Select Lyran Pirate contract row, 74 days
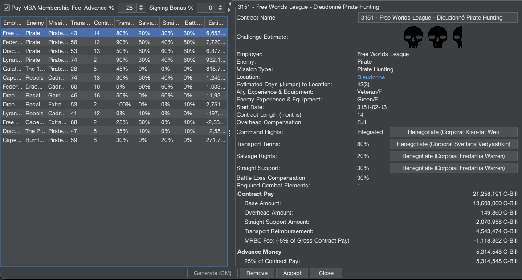 pos(114,60)
